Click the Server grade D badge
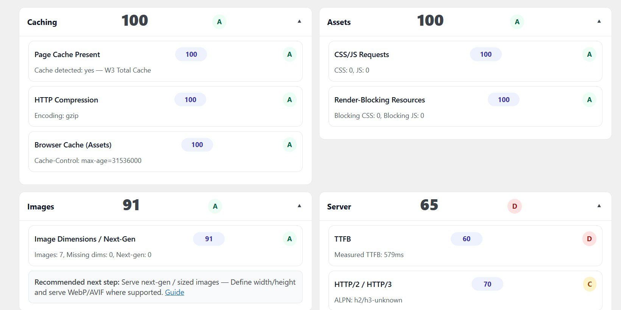Screen dimensions: 621x310 [x=514, y=206]
